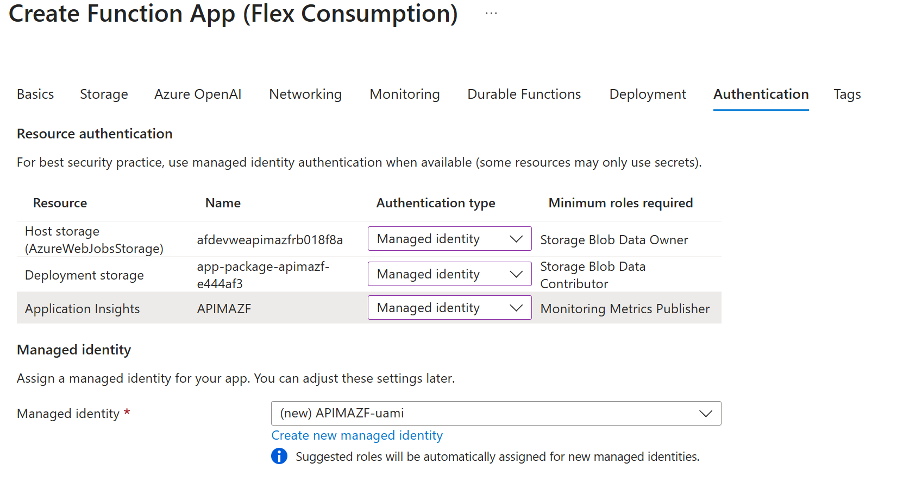Expand Deployment storage authentication type dropdown
The image size is (903, 501).
click(449, 274)
